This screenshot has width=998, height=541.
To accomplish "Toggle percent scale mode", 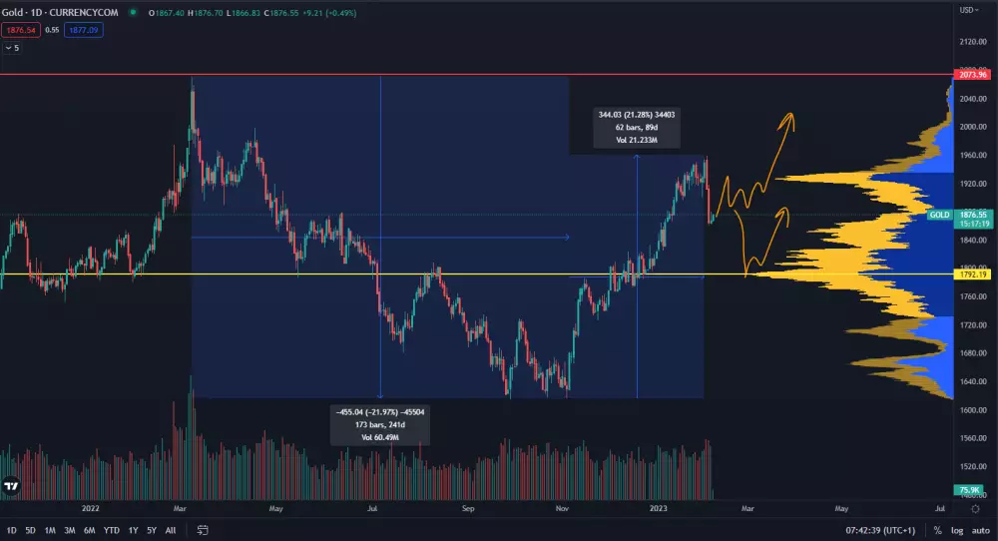I will pyautogui.click(x=937, y=530).
